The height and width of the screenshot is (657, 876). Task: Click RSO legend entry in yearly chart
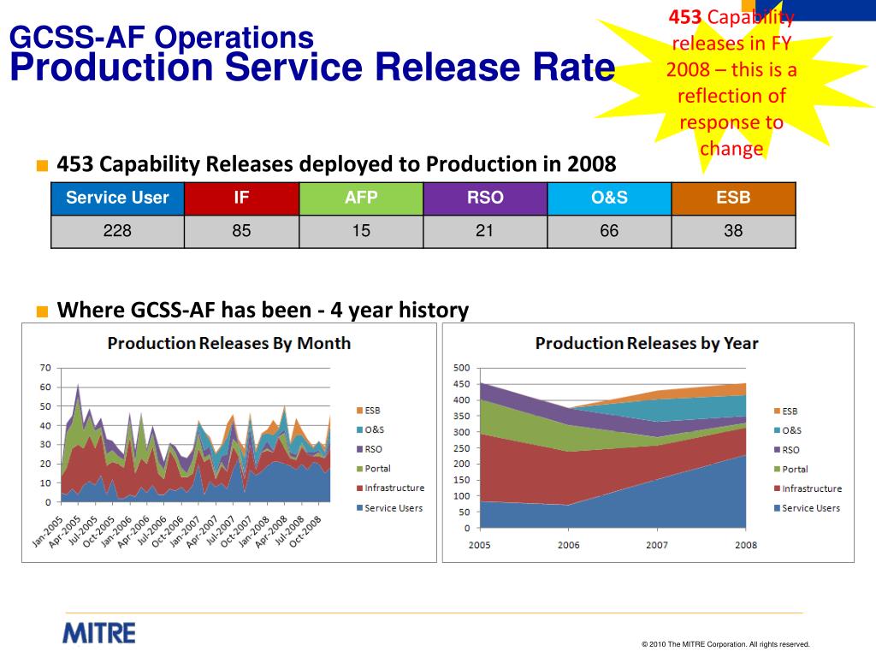point(787,450)
